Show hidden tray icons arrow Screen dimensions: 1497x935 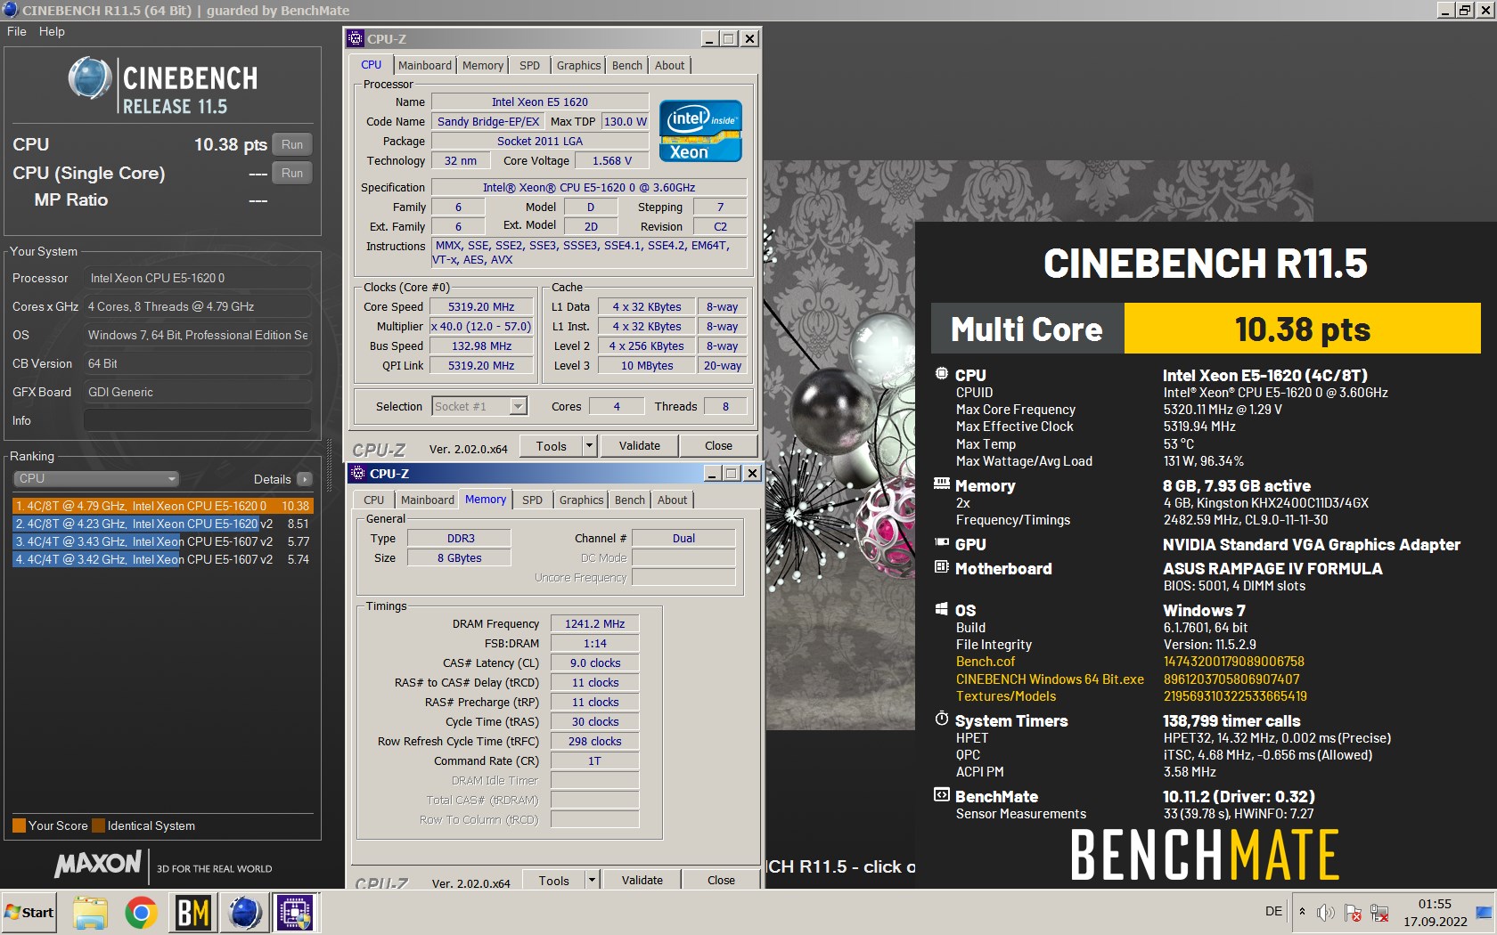[1302, 912]
